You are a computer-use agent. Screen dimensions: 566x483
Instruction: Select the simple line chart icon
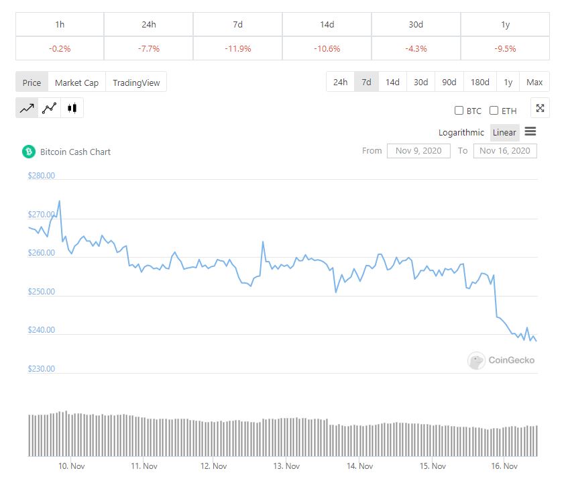click(27, 108)
